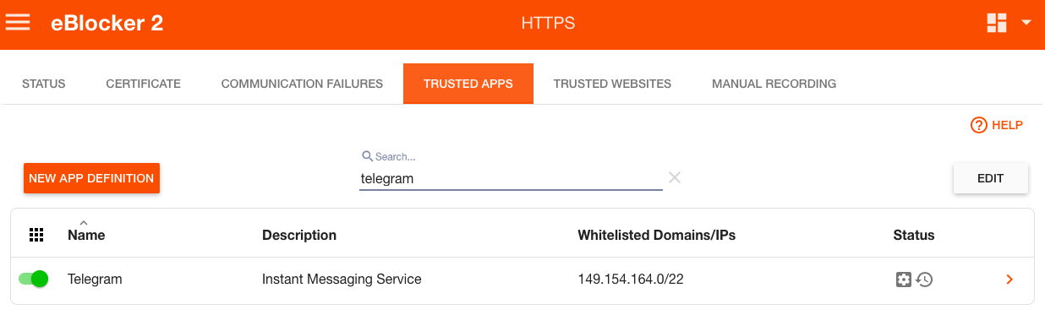Click the Edit button

pyautogui.click(x=991, y=178)
